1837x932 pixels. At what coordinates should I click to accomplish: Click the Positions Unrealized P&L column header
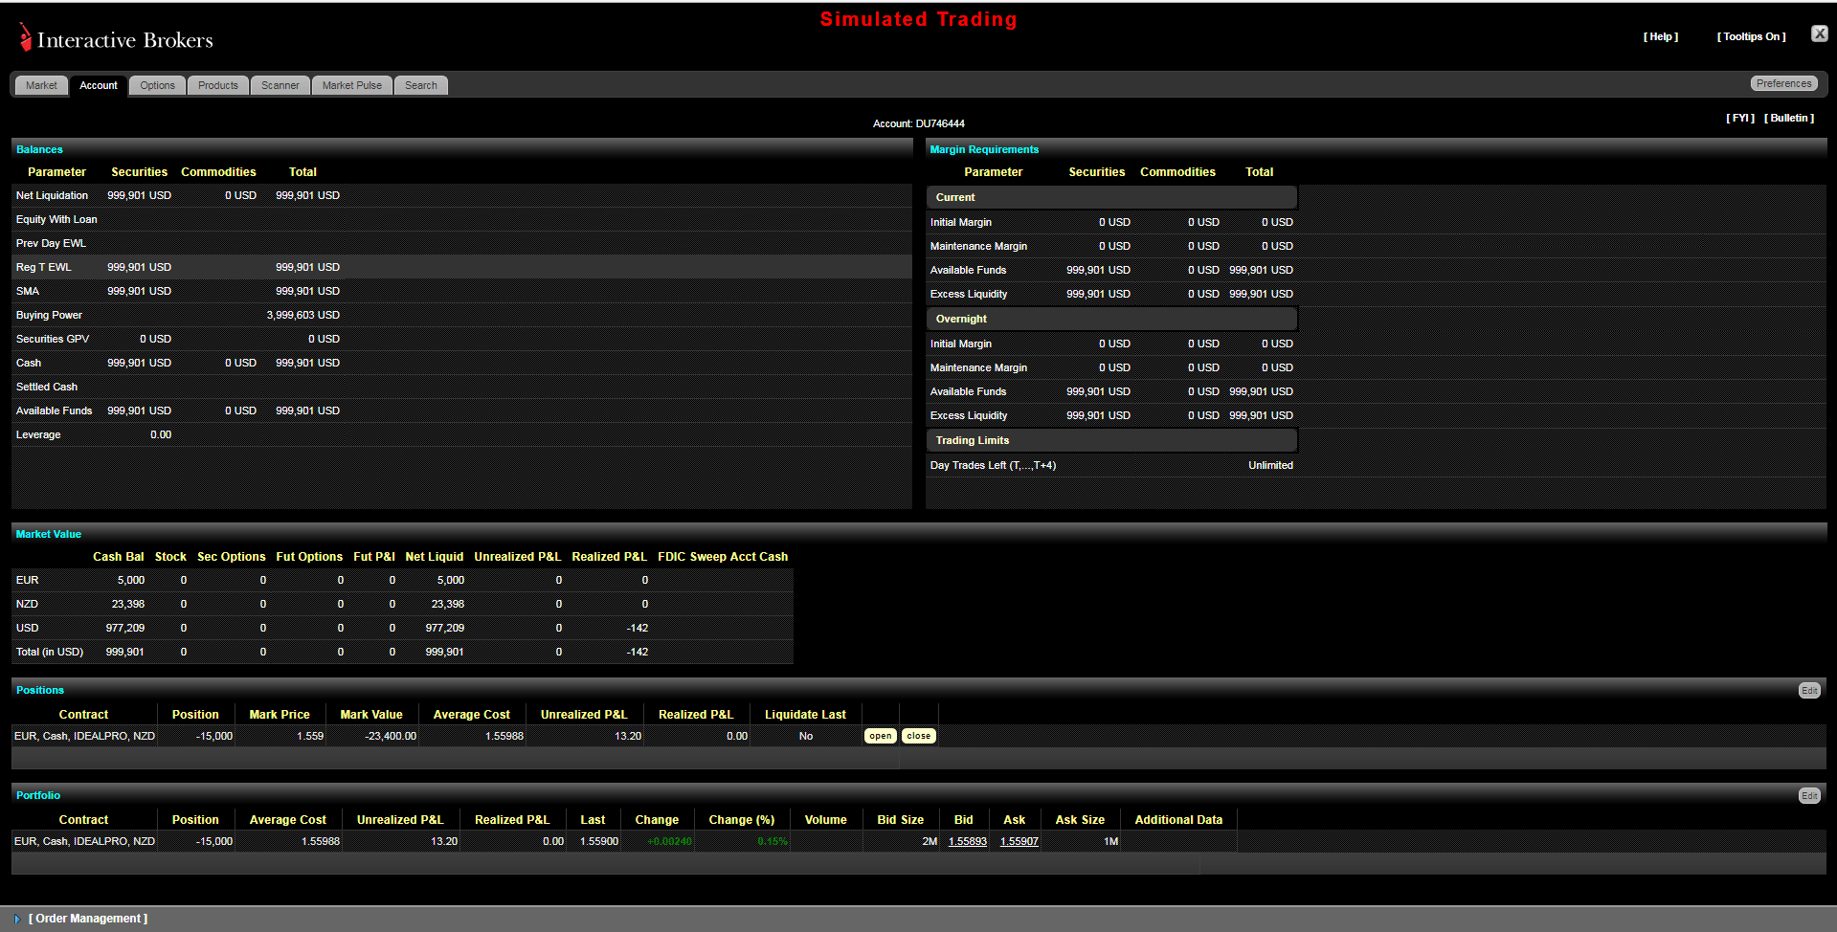click(584, 715)
